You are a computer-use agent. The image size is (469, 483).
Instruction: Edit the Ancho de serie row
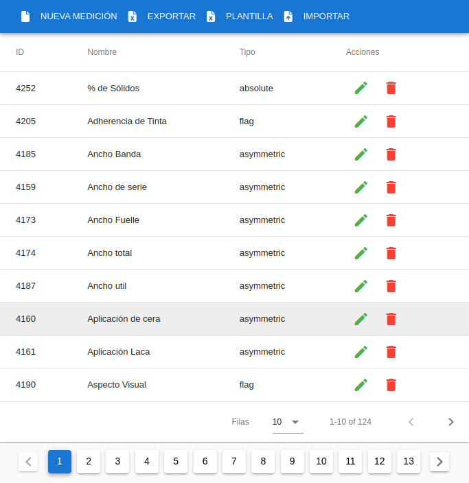point(361,187)
